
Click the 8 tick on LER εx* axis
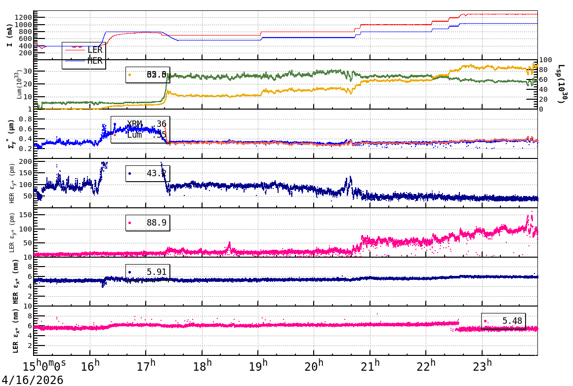[30, 316]
